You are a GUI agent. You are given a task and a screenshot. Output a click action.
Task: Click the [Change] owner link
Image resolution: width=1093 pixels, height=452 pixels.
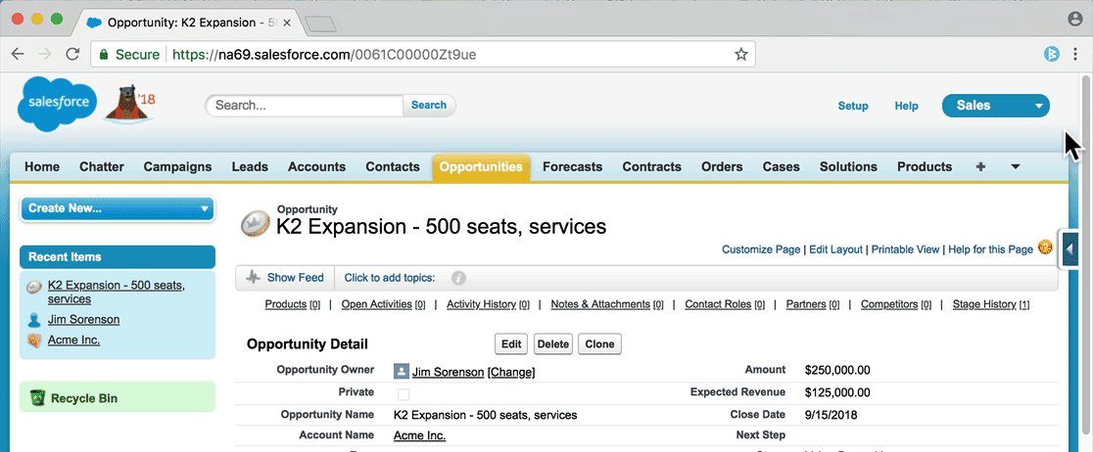click(x=511, y=372)
